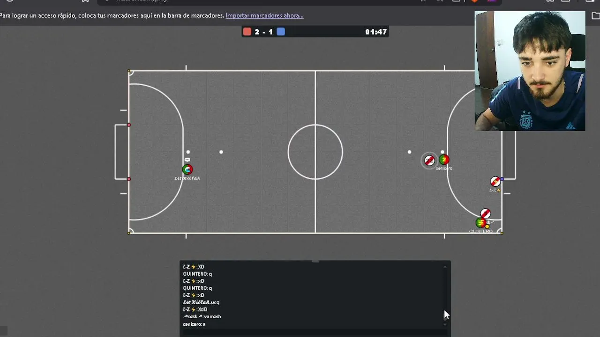Click the 'Importar marcadores ahora...' link

(x=264, y=15)
